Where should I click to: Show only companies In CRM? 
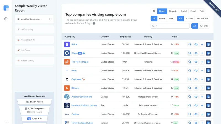(x=189, y=18)
